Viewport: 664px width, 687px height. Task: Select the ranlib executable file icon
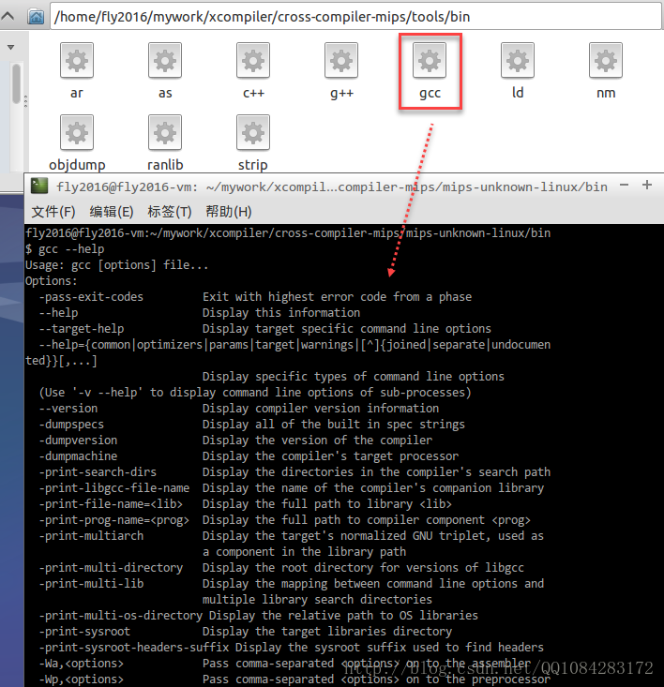(x=165, y=133)
